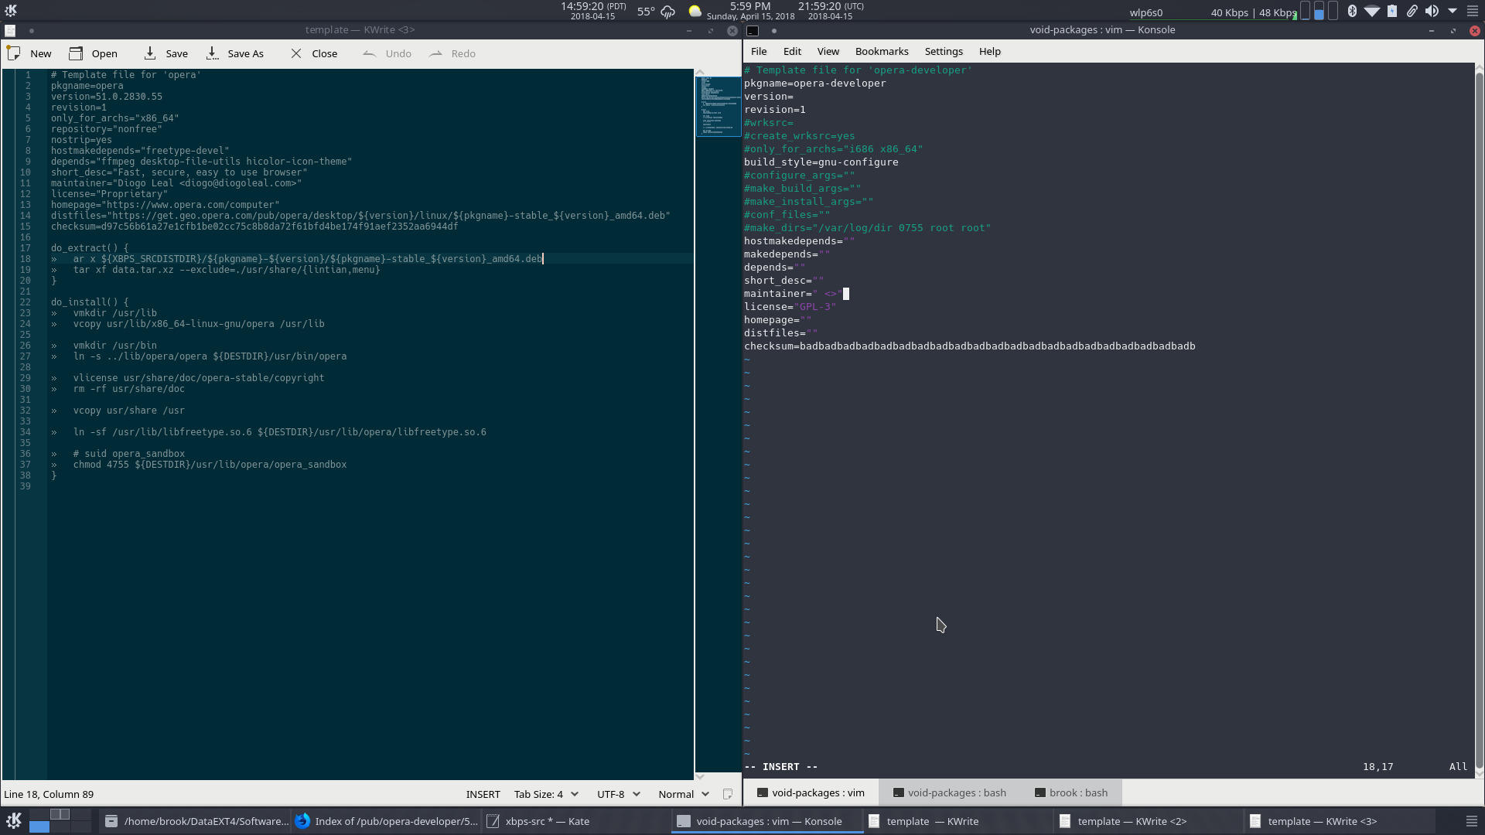Click the KWrite scrollbar down arrow
The height and width of the screenshot is (835, 1485).
[700, 775]
